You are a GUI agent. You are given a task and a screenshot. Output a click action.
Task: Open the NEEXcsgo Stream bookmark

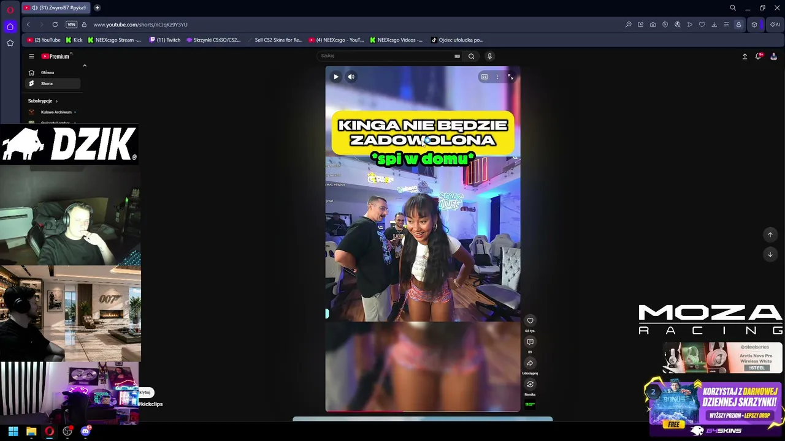(x=115, y=40)
